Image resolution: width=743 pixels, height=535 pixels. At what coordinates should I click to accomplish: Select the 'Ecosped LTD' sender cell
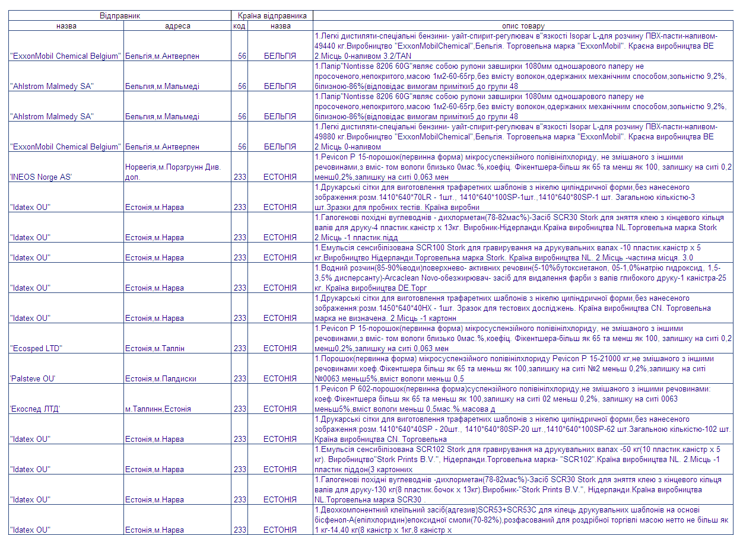pos(66,338)
